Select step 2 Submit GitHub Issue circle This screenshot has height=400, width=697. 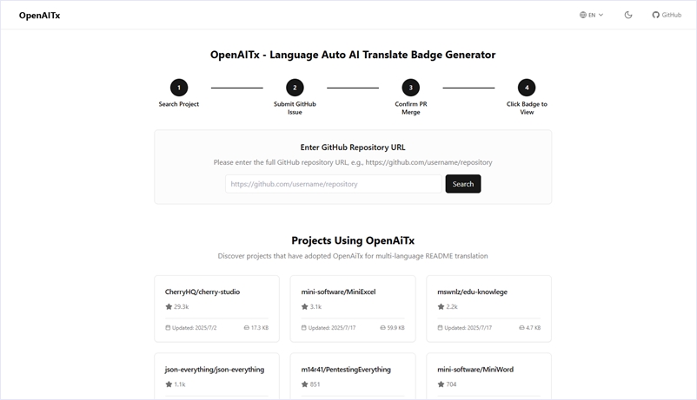(x=295, y=88)
